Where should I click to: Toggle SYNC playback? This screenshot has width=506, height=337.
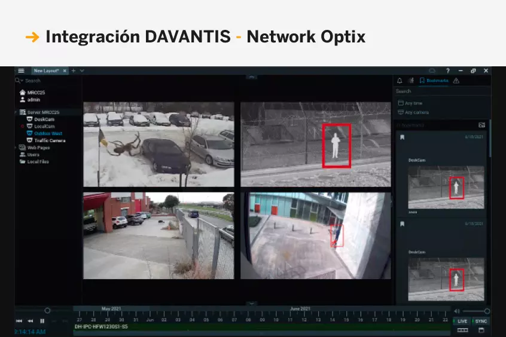click(x=481, y=321)
